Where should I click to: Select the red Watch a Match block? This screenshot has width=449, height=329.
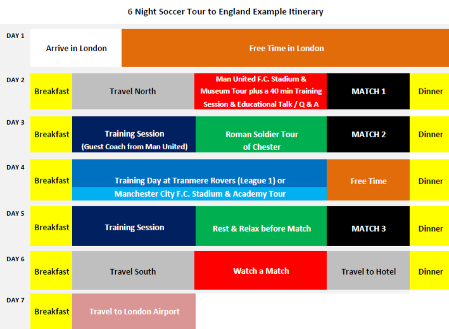(260, 270)
